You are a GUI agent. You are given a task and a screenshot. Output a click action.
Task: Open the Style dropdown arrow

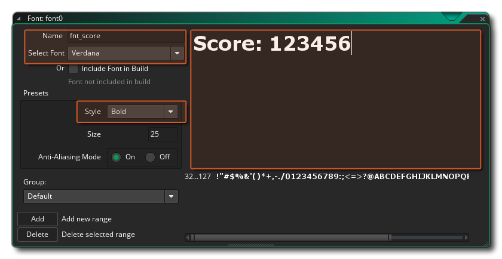click(x=171, y=112)
